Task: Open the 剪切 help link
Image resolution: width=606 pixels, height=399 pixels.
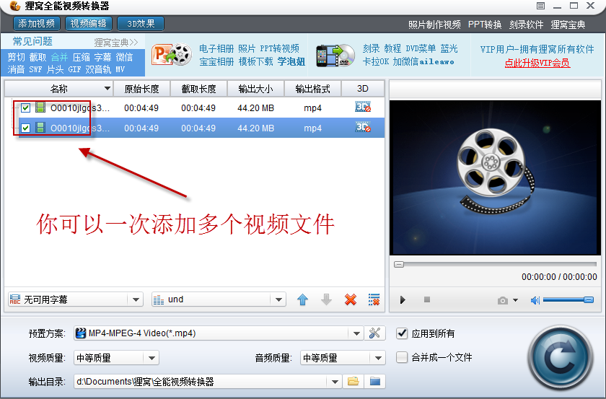Action: click(x=16, y=57)
